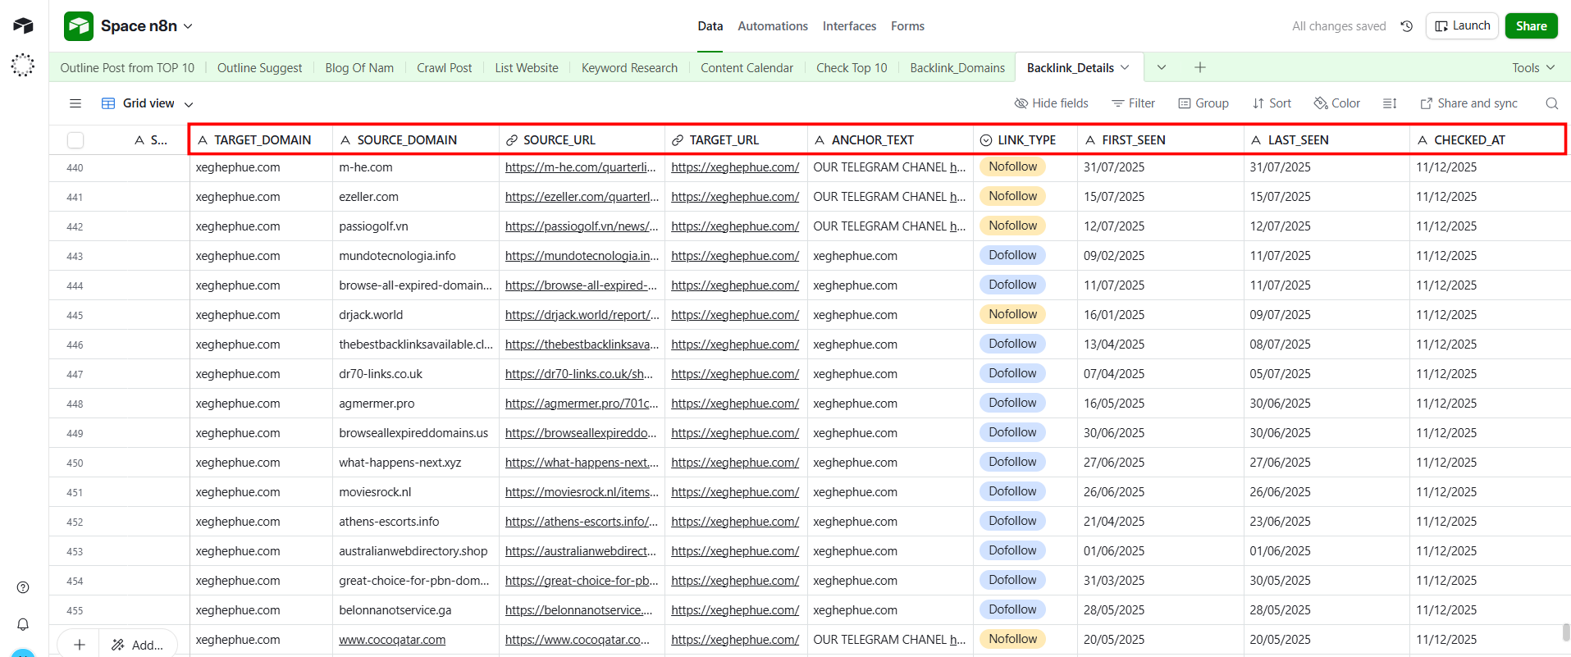Click the SOURCE_URL column header
Screen dimensions: 1571x657
[x=582, y=140]
